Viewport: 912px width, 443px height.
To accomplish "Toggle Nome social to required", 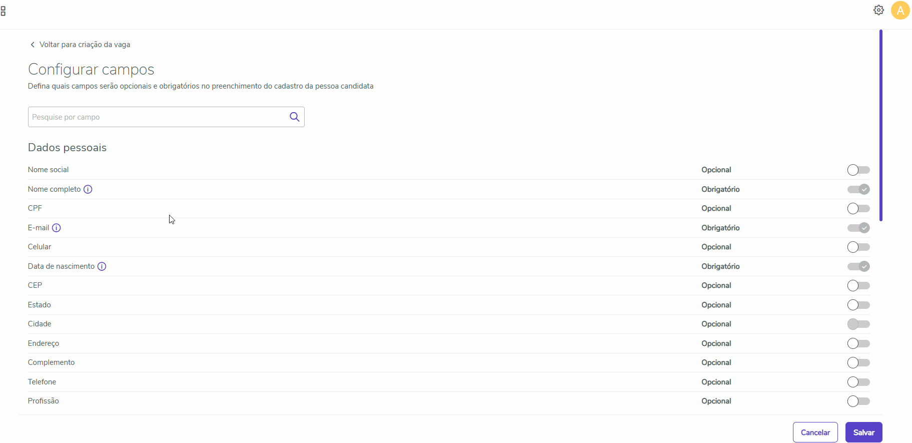I will tap(858, 170).
